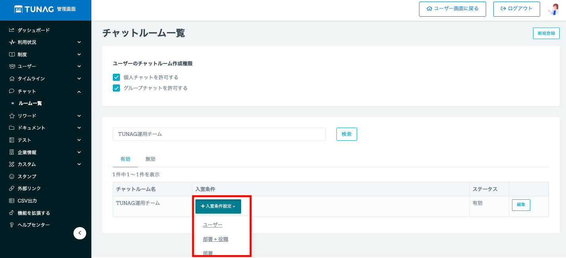
Task: Expand the 制度 menu chevron
Action: pos(79,54)
